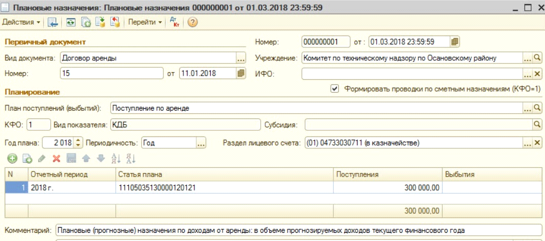The image size is (545, 241).
Task: Open calendar picker beside date 11.01.2018
Action: pyautogui.click(x=241, y=74)
